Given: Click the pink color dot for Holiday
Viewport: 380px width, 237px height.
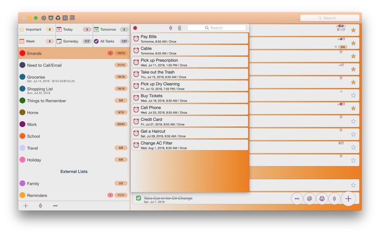Looking at the screenshot, I should pos(22,160).
